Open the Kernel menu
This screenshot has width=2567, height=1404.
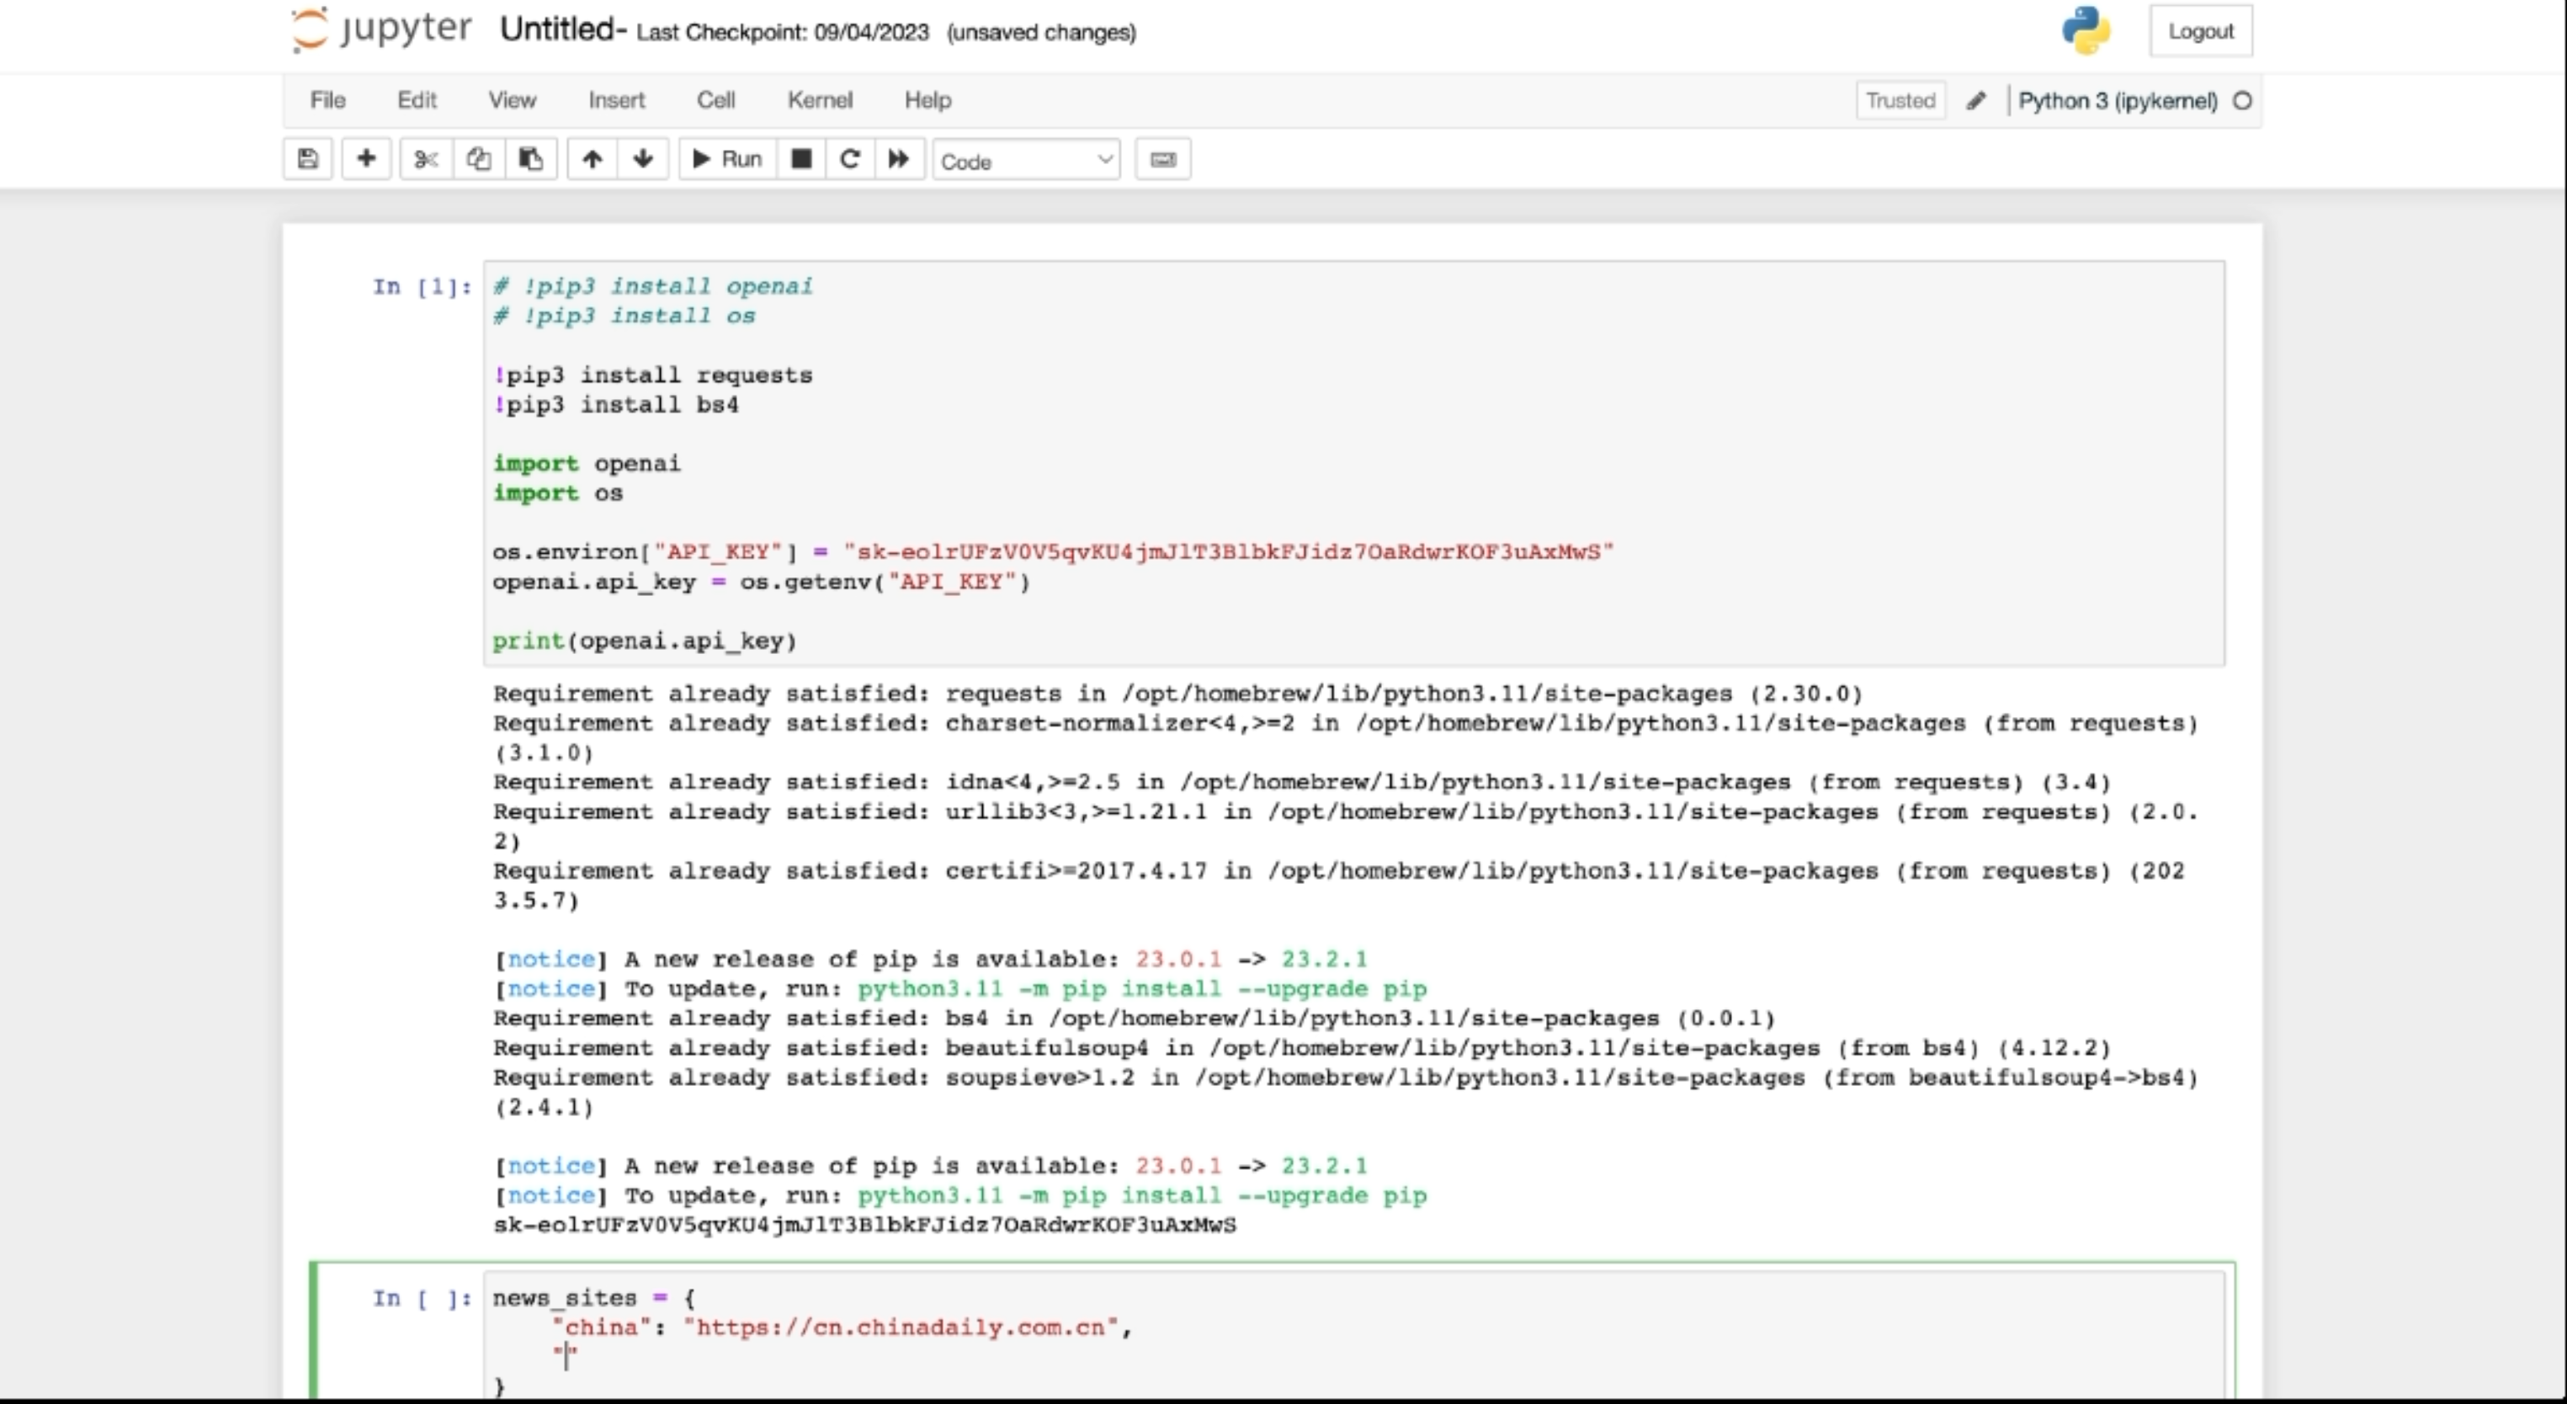pyautogui.click(x=819, y=101)
